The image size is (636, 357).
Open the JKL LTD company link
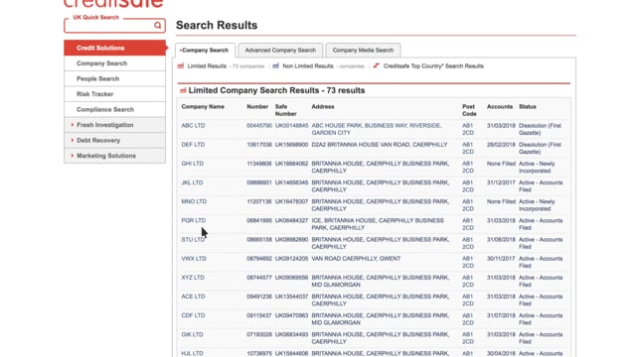192,182
